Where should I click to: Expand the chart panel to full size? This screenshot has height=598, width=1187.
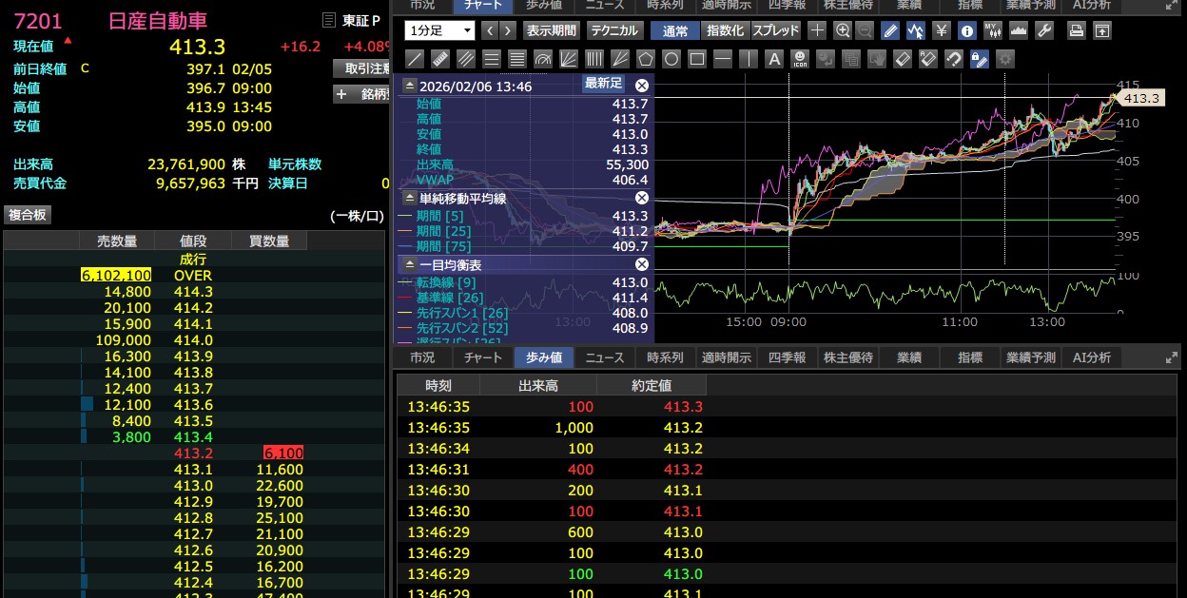coord(1171,5)
